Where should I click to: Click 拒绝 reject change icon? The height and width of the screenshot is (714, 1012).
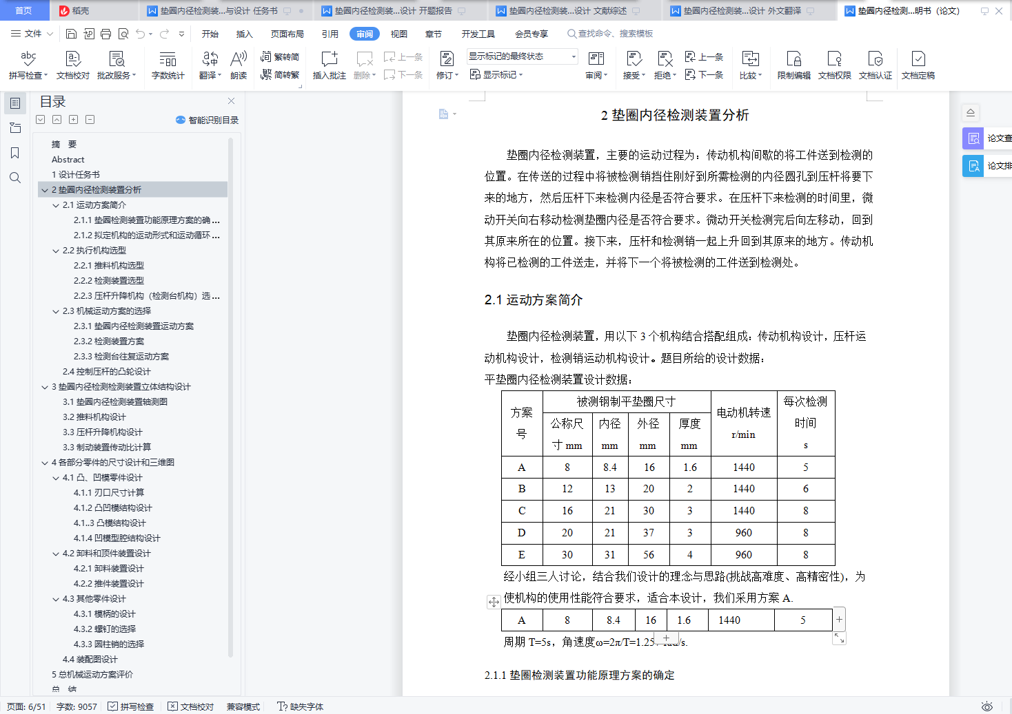665,59
